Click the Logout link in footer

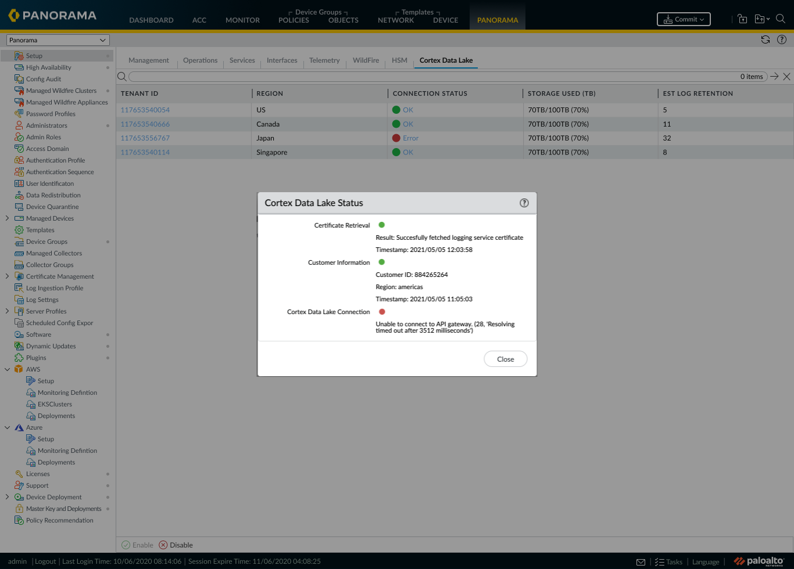pyautogui.click(x=45, y=561)
